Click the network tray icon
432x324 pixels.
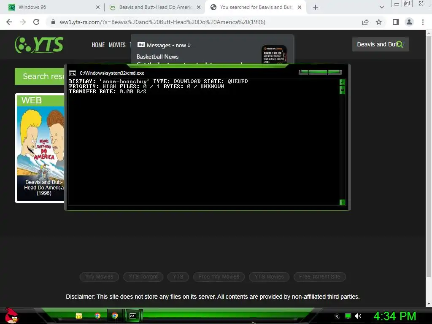348,316
